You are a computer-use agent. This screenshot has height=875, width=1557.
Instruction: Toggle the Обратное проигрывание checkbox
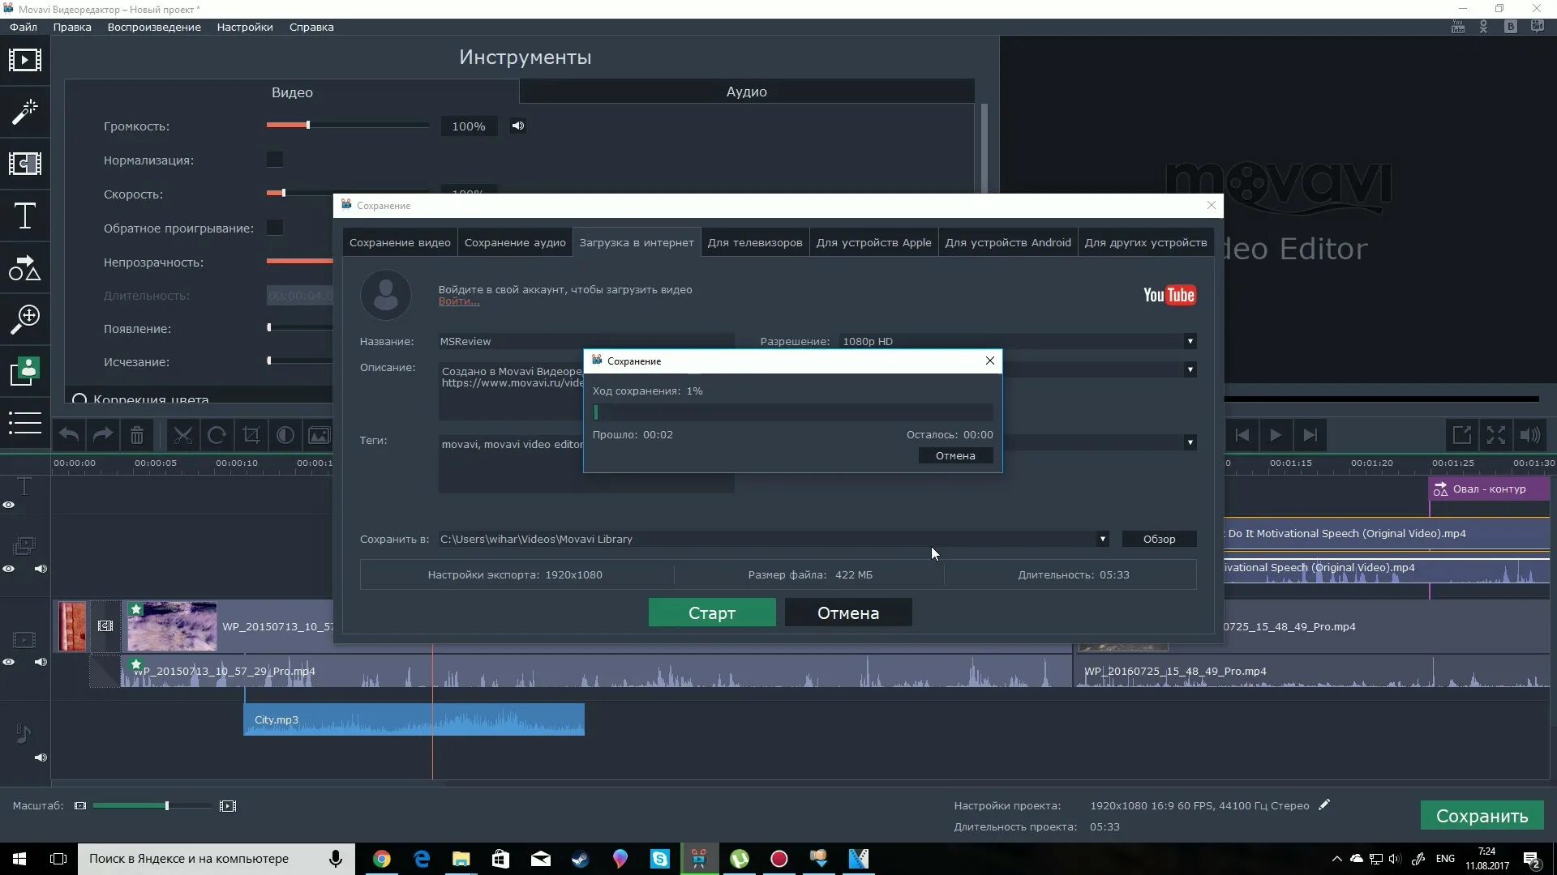[x=275, y=228]
